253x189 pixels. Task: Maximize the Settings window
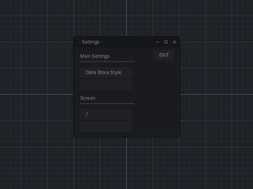pos(166,42)
